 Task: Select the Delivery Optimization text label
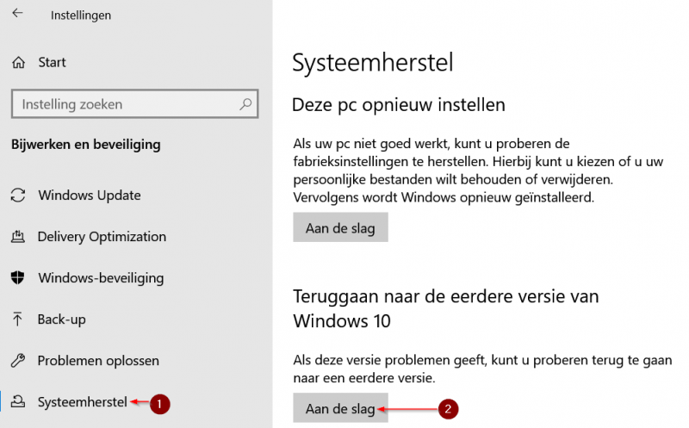[x=102, y=237]
